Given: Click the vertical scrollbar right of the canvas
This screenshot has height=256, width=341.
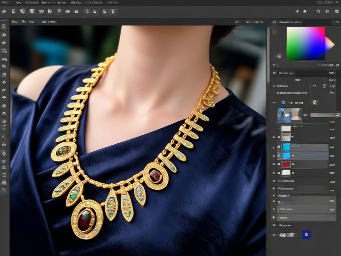Looking at the screenshot, I should tap(268, 54).
